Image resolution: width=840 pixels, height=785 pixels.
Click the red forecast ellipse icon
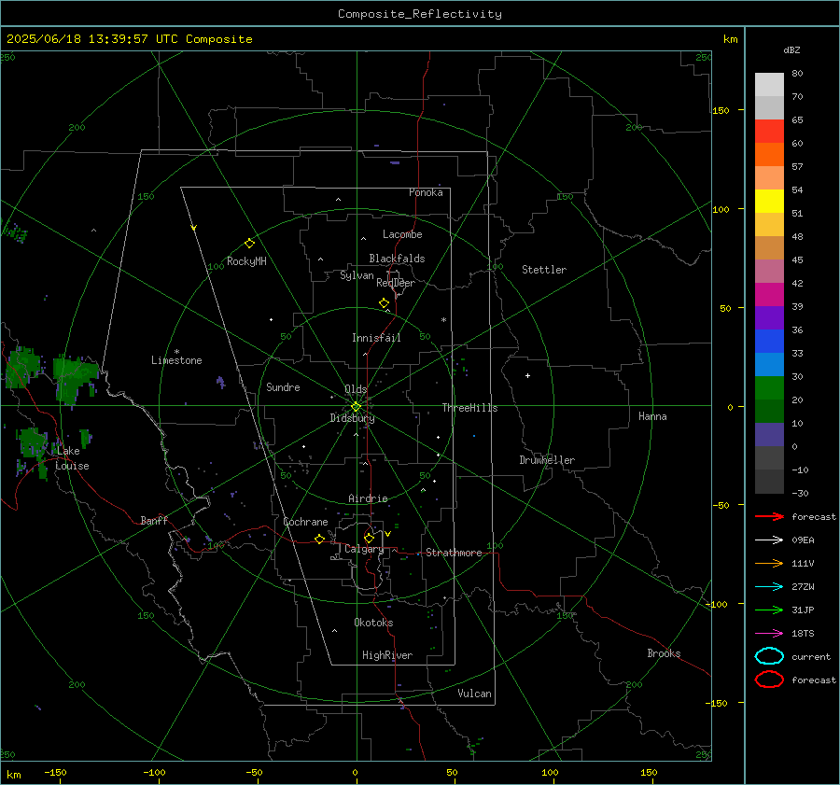pos(769,680)
